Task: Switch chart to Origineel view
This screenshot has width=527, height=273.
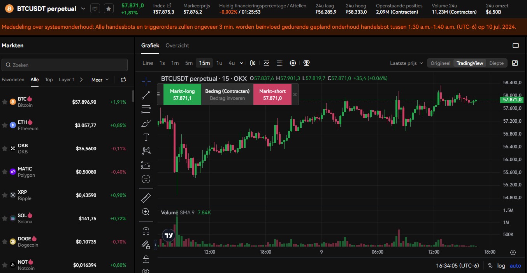Action: tap(440, 63)
